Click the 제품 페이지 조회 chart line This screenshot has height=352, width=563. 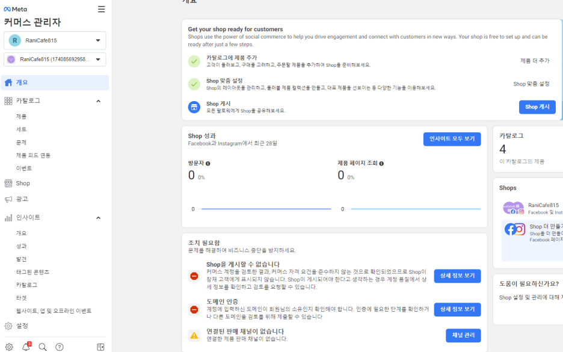pos(416,209)
